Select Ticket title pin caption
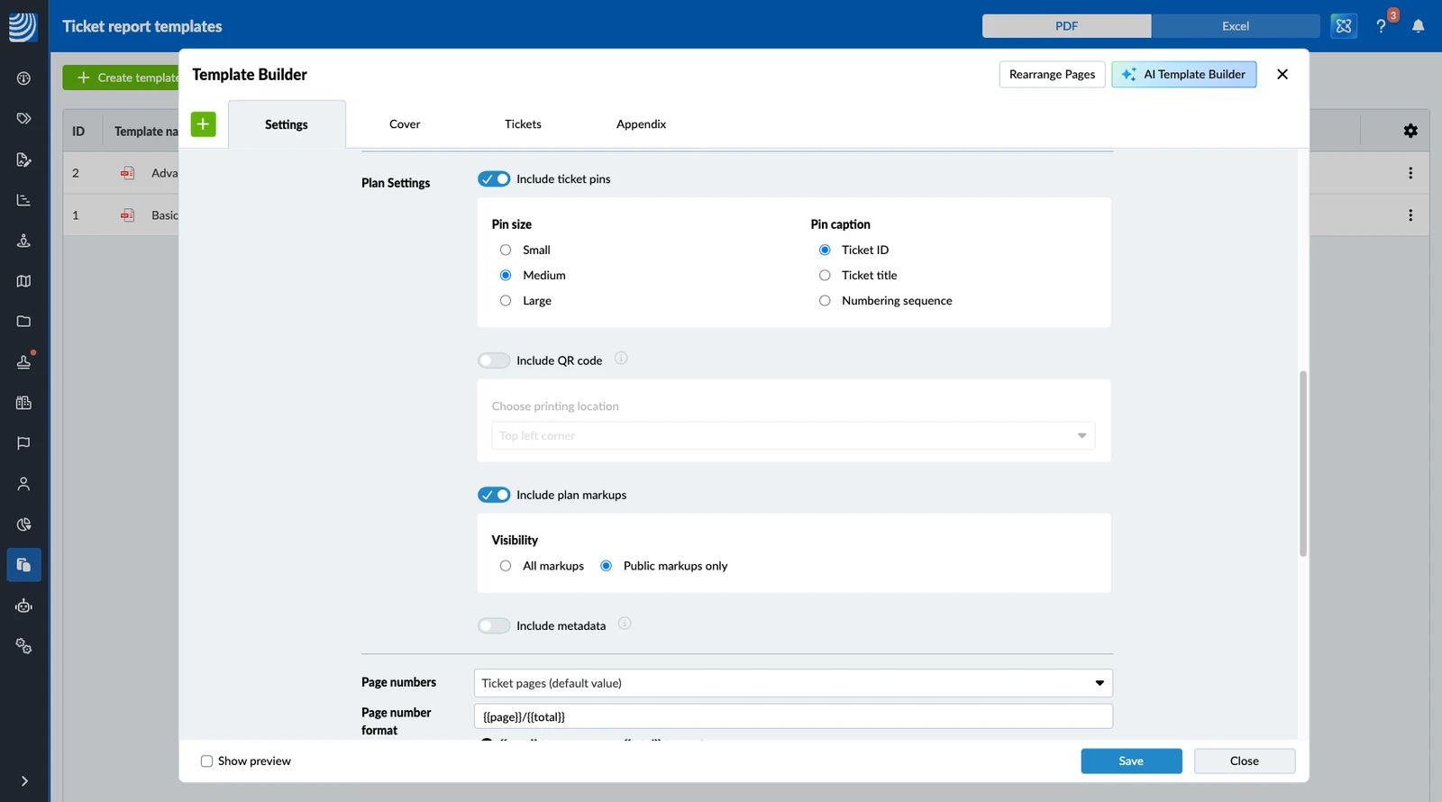This screenshot has height=802, width=1442. [825, 276]
